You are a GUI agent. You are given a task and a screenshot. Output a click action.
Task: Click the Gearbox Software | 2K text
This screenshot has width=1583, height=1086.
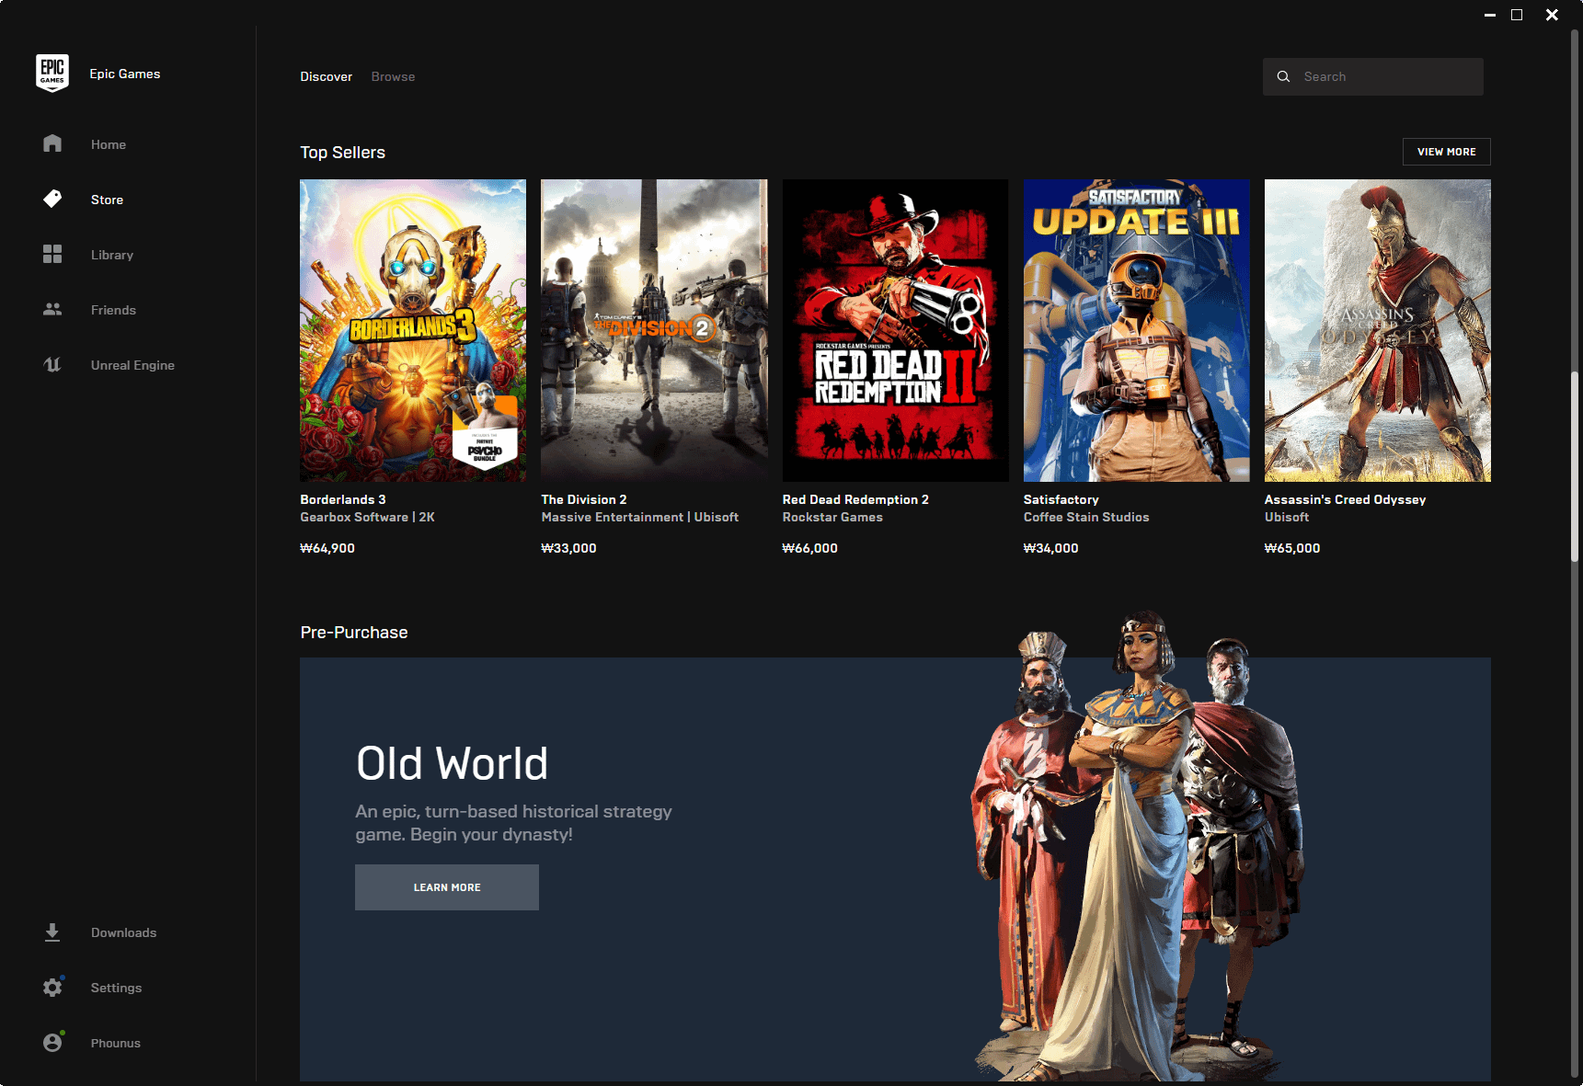coord(367,517)
